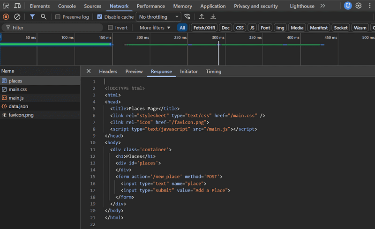
Task: Uncheck the Disable cache checkbox
Action: pos(100,17)
